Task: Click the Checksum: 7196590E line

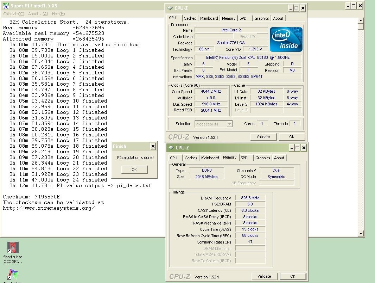Action: pyautogui.click(x=31, y=197)
